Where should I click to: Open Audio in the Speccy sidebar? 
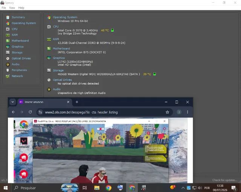pos(15,64)
